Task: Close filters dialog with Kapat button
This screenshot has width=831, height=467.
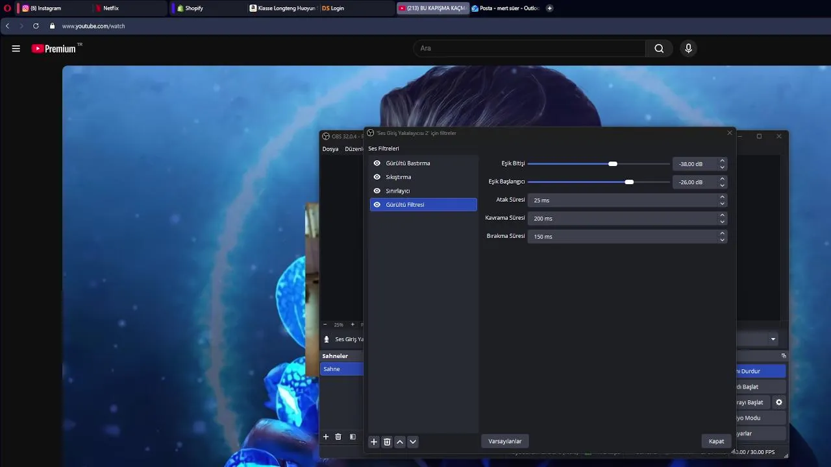Action: coord(716,442)
